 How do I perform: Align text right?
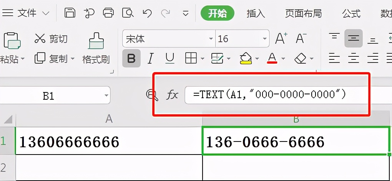click(372, 58)
